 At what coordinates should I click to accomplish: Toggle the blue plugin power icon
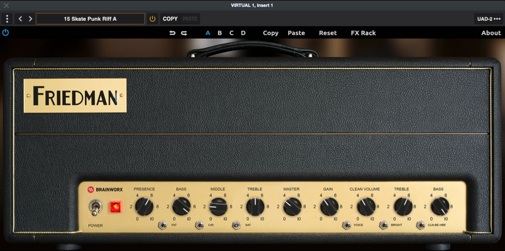pos(5,33)
